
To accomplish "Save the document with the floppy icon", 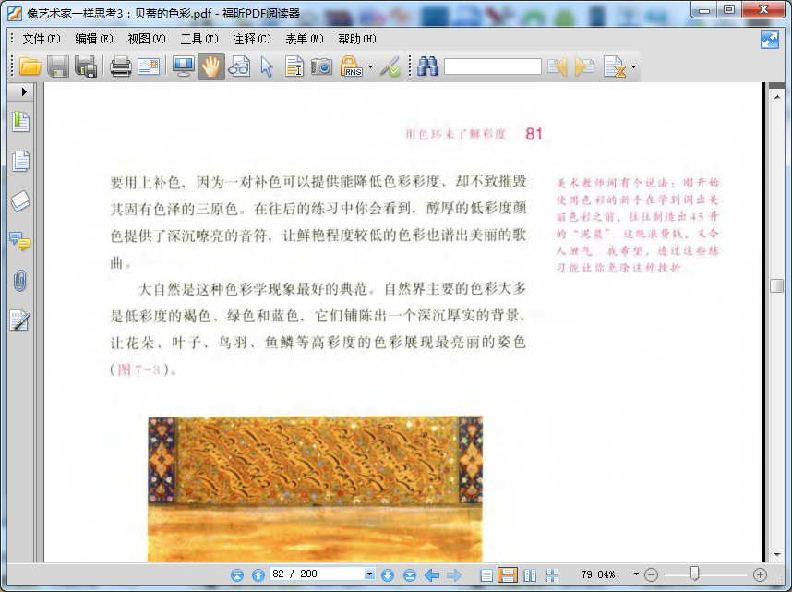I will [58, 66].
